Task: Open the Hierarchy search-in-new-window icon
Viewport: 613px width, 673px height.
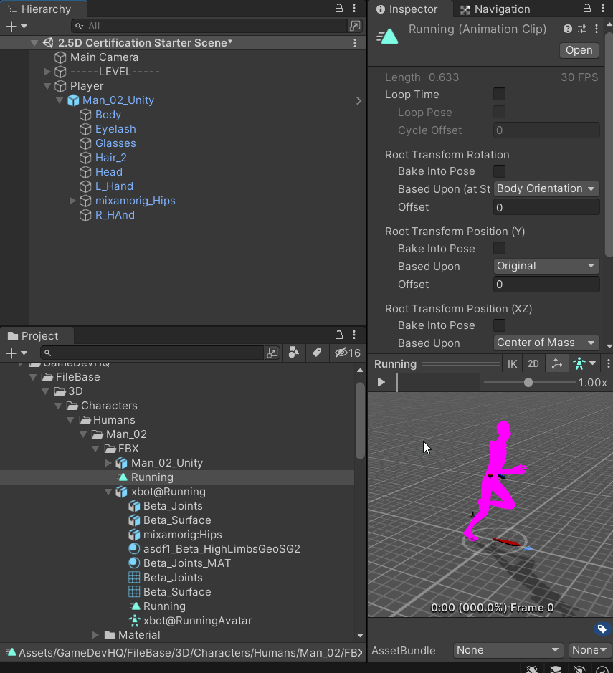Action: tap(355, 27)
